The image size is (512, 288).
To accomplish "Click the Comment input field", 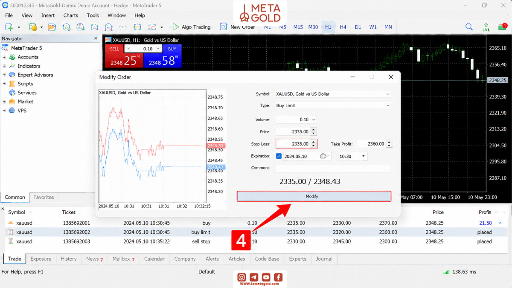I will click(x=333, y=168).
